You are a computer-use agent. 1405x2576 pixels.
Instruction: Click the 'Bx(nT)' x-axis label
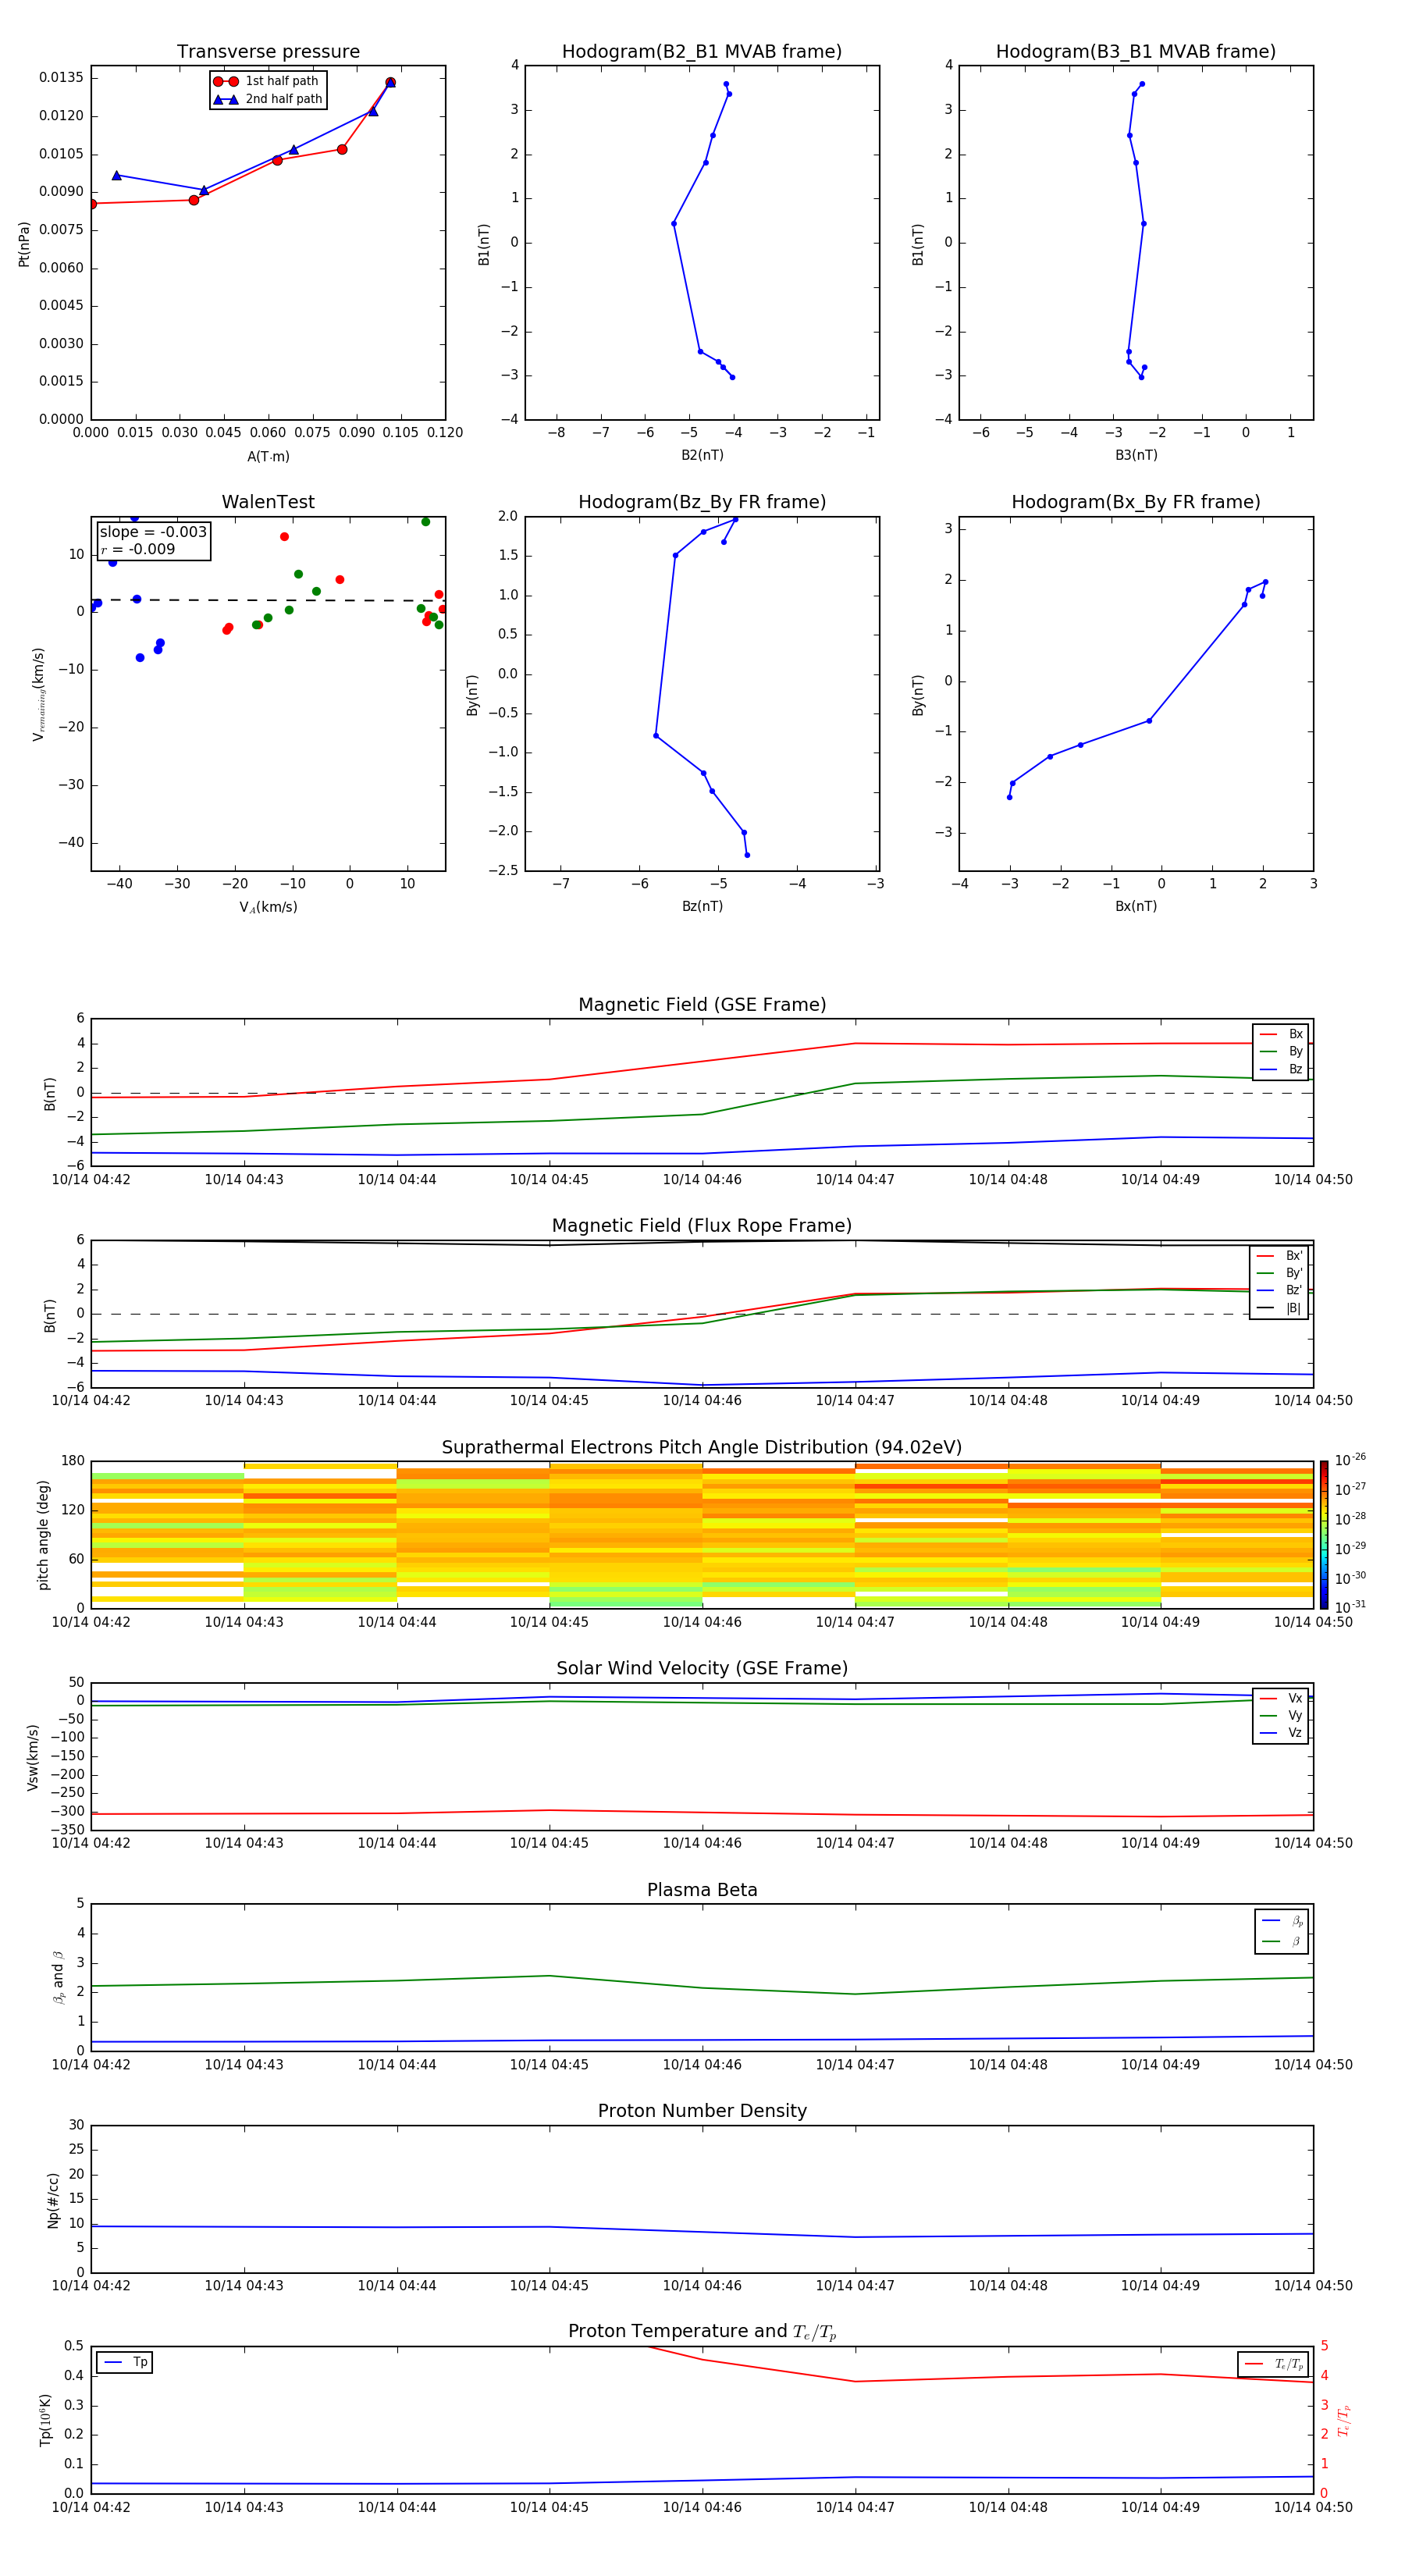coord(1136,906)
